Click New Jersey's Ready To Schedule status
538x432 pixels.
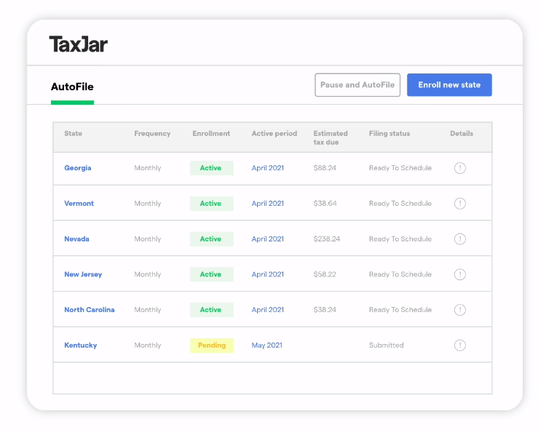pyautogui.click(x=400, y=274)
